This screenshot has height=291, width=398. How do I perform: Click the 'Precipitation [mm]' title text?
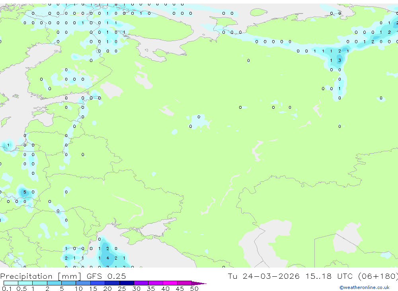click(41, 276)
